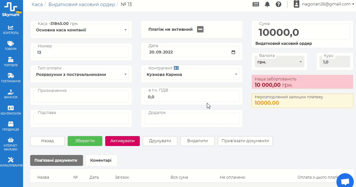Go to Торгівля in the sidebar
The width and height of the screenshot is (356, 187).
pyautogui.click(x=11, y=62)
